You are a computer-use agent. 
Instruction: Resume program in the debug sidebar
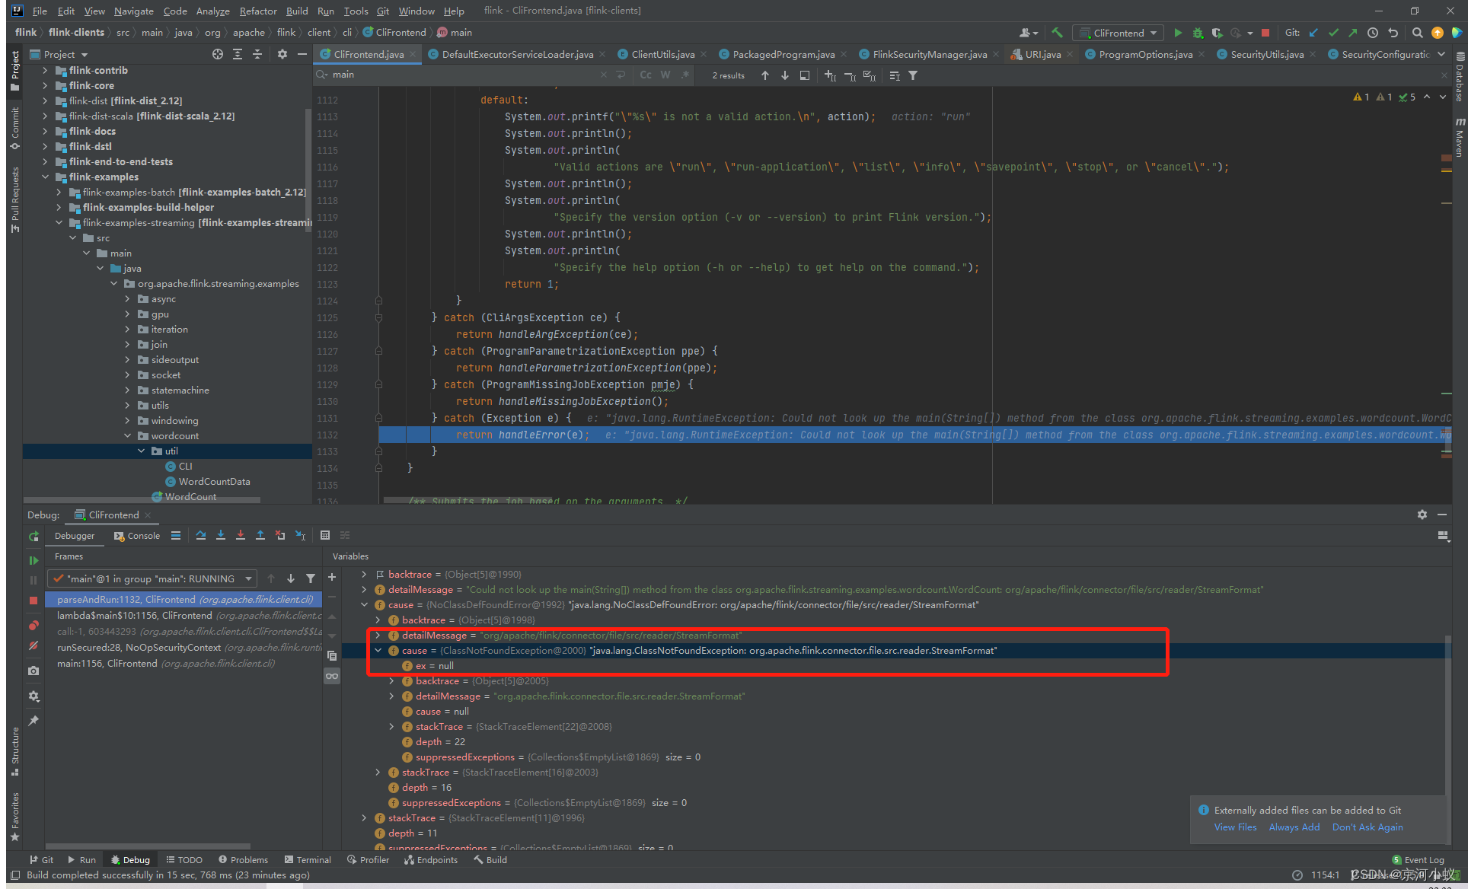[x=34, y=560]
